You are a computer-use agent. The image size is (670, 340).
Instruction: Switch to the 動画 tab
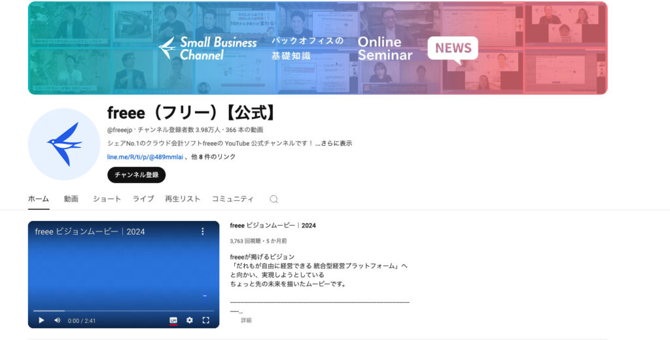(x=71, y=199)
